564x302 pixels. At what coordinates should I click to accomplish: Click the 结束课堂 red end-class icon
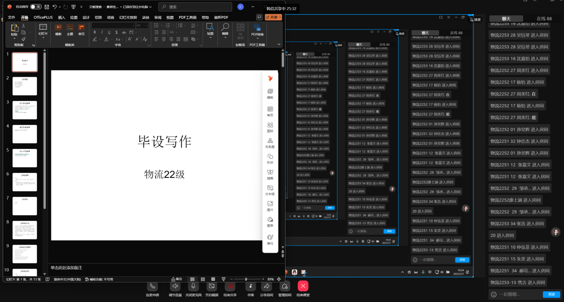click(x=303, y=286)
